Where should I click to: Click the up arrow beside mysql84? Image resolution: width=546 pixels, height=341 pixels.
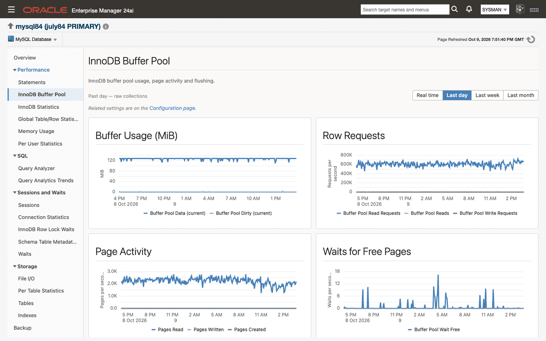pos(11,26)
